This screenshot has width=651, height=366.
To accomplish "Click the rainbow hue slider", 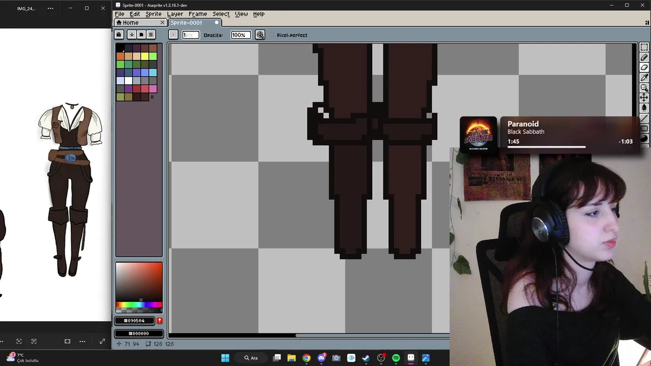I will point(139,305).
